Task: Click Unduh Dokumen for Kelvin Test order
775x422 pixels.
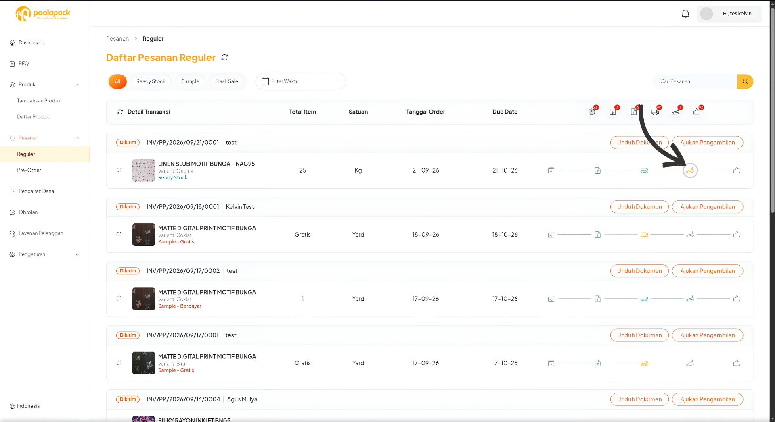Action: tap(639, 207)
